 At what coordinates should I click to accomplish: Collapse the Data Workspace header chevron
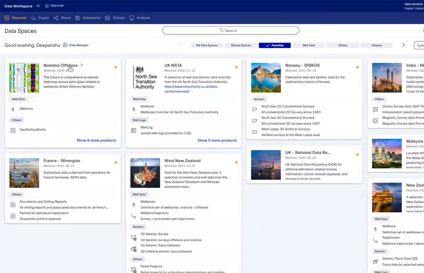click(38, 6)
